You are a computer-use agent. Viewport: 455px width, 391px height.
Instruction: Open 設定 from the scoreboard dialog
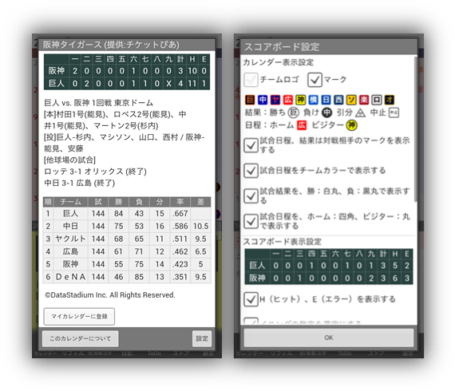202,338
